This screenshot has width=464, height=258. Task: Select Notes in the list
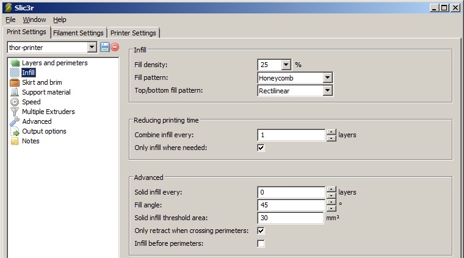(x=31, y=141)
